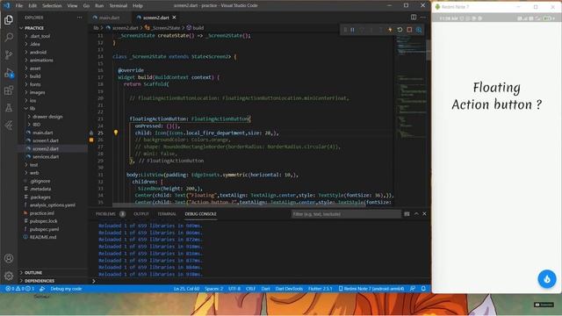Open the Extensions view
562x316 pixels.
[9, 90]
